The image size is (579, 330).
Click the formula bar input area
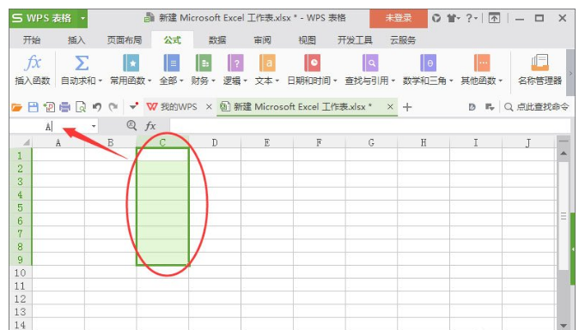369,126
